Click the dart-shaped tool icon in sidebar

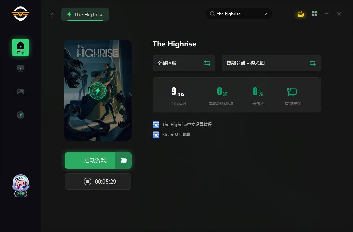coord(20,115)
